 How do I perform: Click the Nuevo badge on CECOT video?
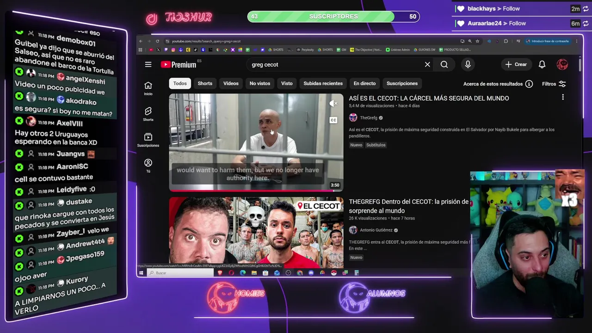point(356,145)
